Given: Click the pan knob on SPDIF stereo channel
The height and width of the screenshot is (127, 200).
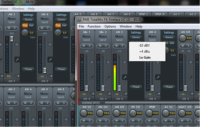Looking at the screenshot, I should click(x=149, y=113).
